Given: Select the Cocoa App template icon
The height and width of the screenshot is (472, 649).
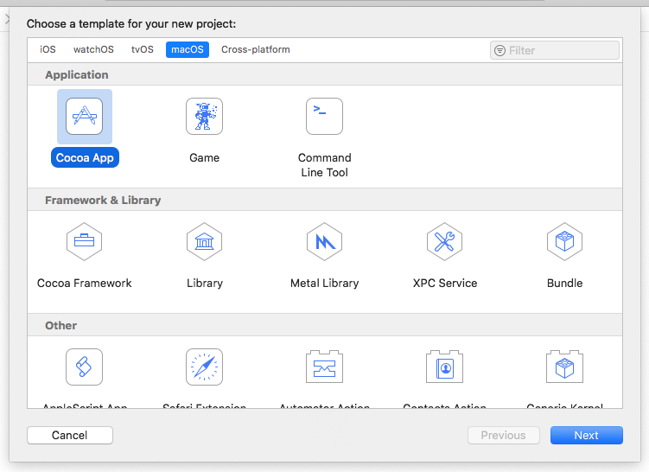Looking at the screenshot, I should pyautogui.click(x=85, y=117).
